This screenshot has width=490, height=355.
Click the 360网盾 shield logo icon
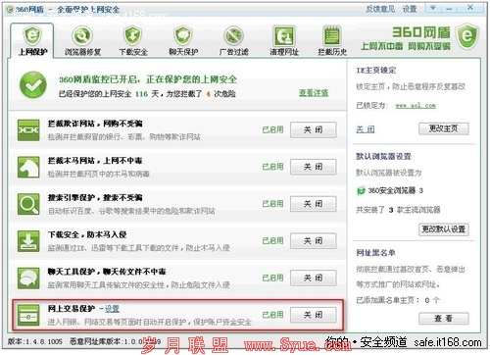(x=467, y=36)
